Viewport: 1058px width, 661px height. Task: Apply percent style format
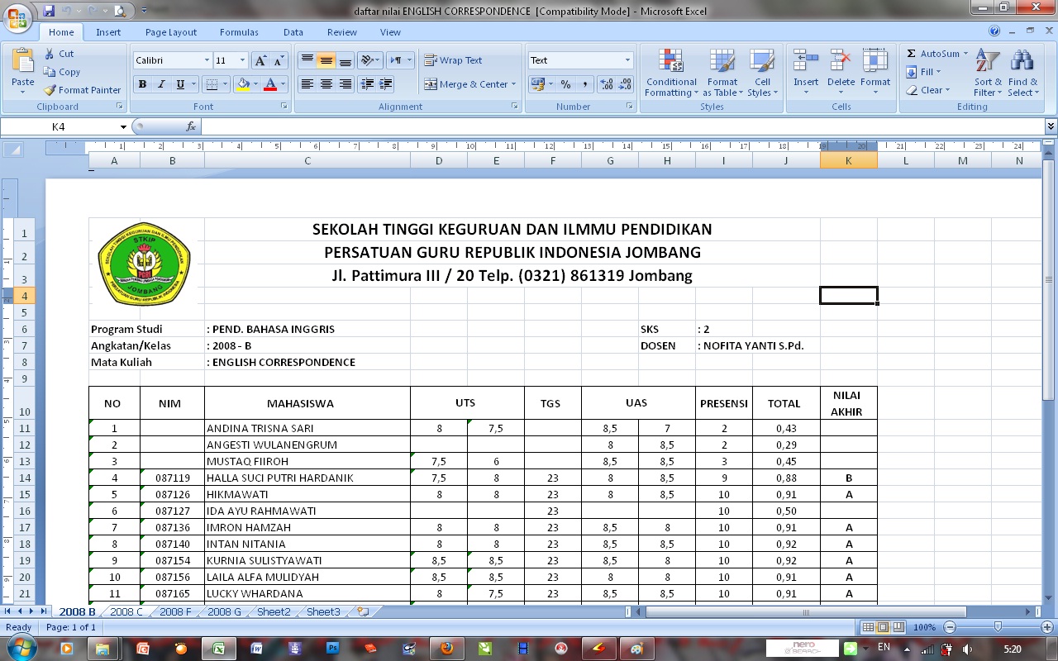pos(565,84)
